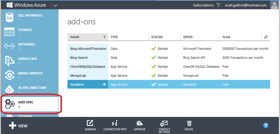The image size is (280, 134).
Task: Click the table search magnifier icon
Action: pyautogui.click(x=266, y=37)
